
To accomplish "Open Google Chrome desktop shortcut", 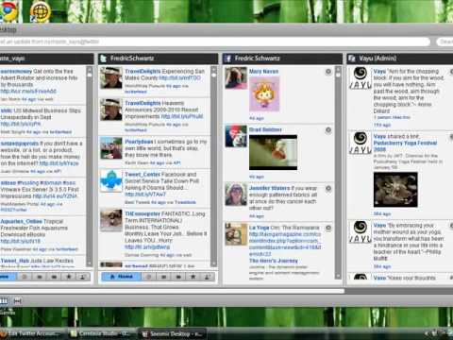I will coord(8,10).
